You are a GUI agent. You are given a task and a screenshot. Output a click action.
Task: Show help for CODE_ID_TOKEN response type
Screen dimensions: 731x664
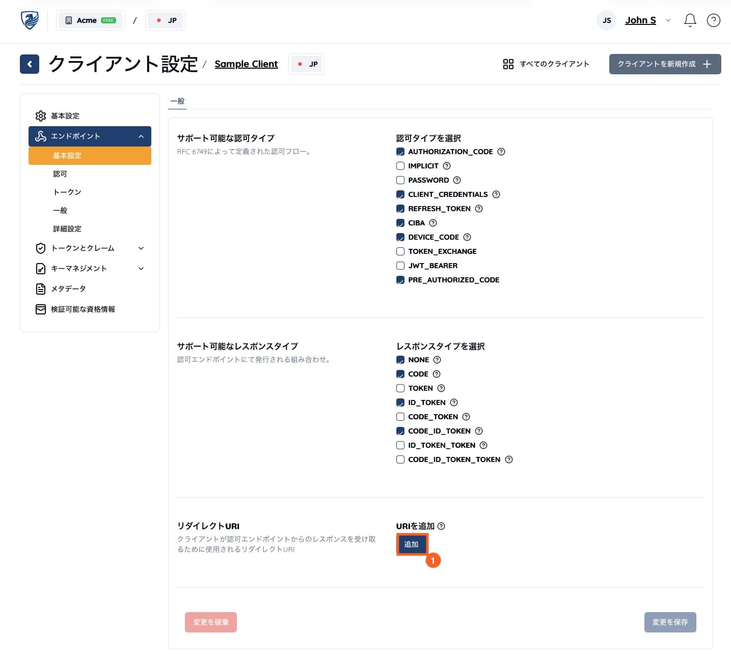(x=479, y=431)
